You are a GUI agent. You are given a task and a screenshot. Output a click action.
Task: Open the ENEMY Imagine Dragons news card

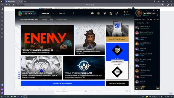tap(47, 40)
